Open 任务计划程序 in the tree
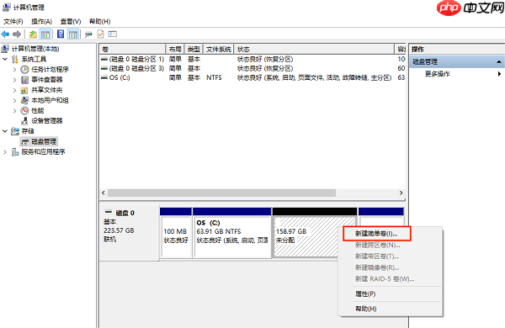Viewport: 505px width, 328px height. tap(50, 70)
